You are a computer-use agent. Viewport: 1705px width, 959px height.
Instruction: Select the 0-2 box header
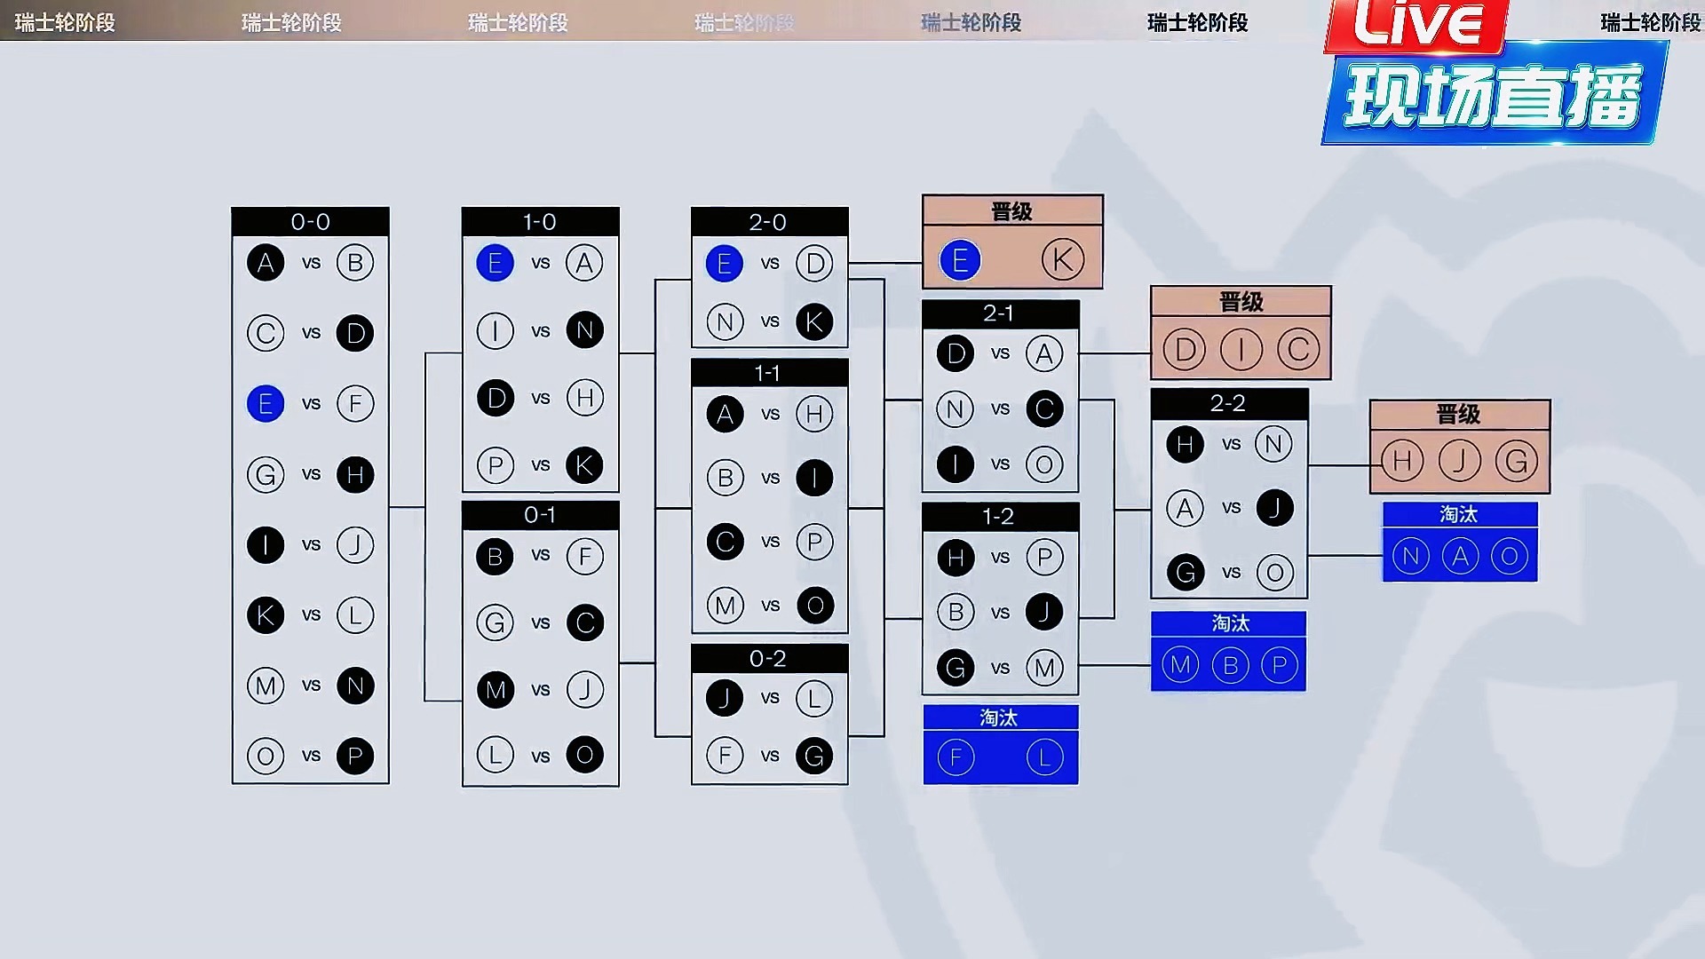769,659
